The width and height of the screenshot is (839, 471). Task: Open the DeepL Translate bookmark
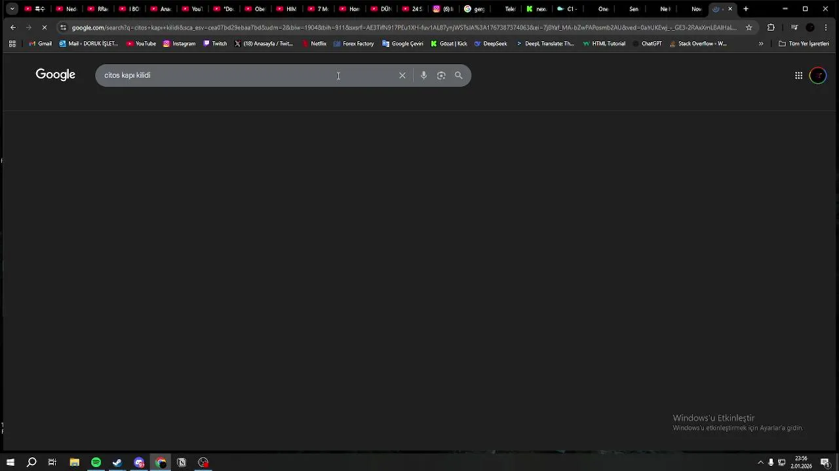(545, 44)
